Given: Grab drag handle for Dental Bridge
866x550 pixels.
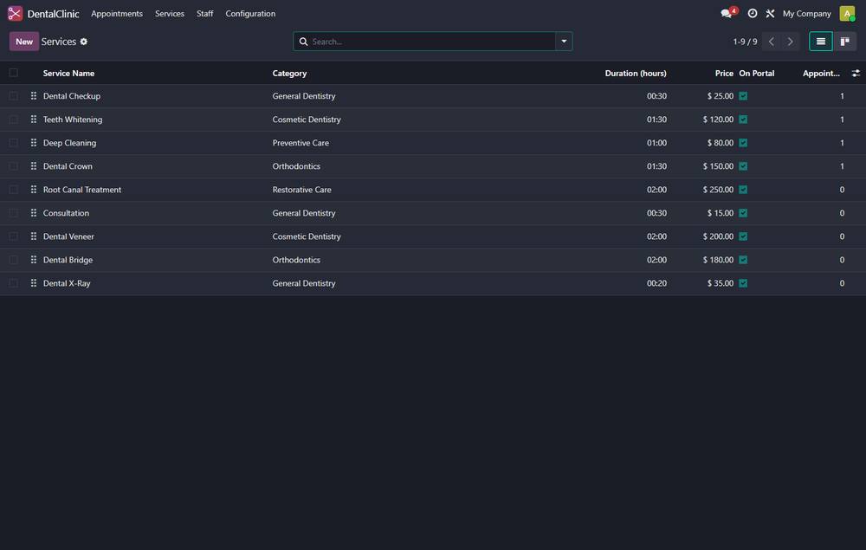Looking at the screenshot, I should coord(34,260).
